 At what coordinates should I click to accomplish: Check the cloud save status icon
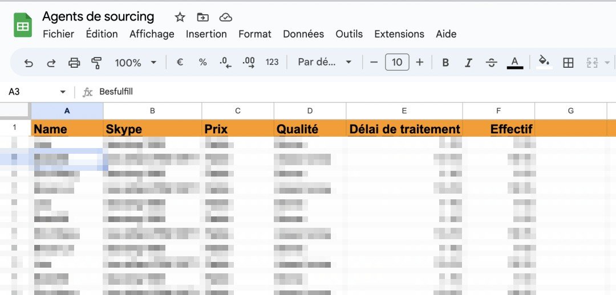[225, 17]
